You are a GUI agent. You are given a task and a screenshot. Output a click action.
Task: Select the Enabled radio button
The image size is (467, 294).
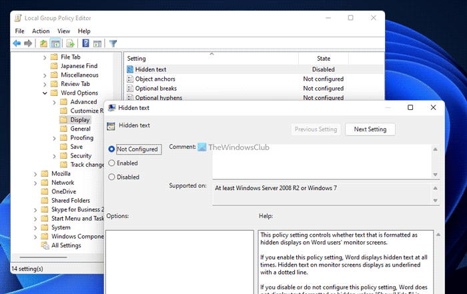(111, 163)
